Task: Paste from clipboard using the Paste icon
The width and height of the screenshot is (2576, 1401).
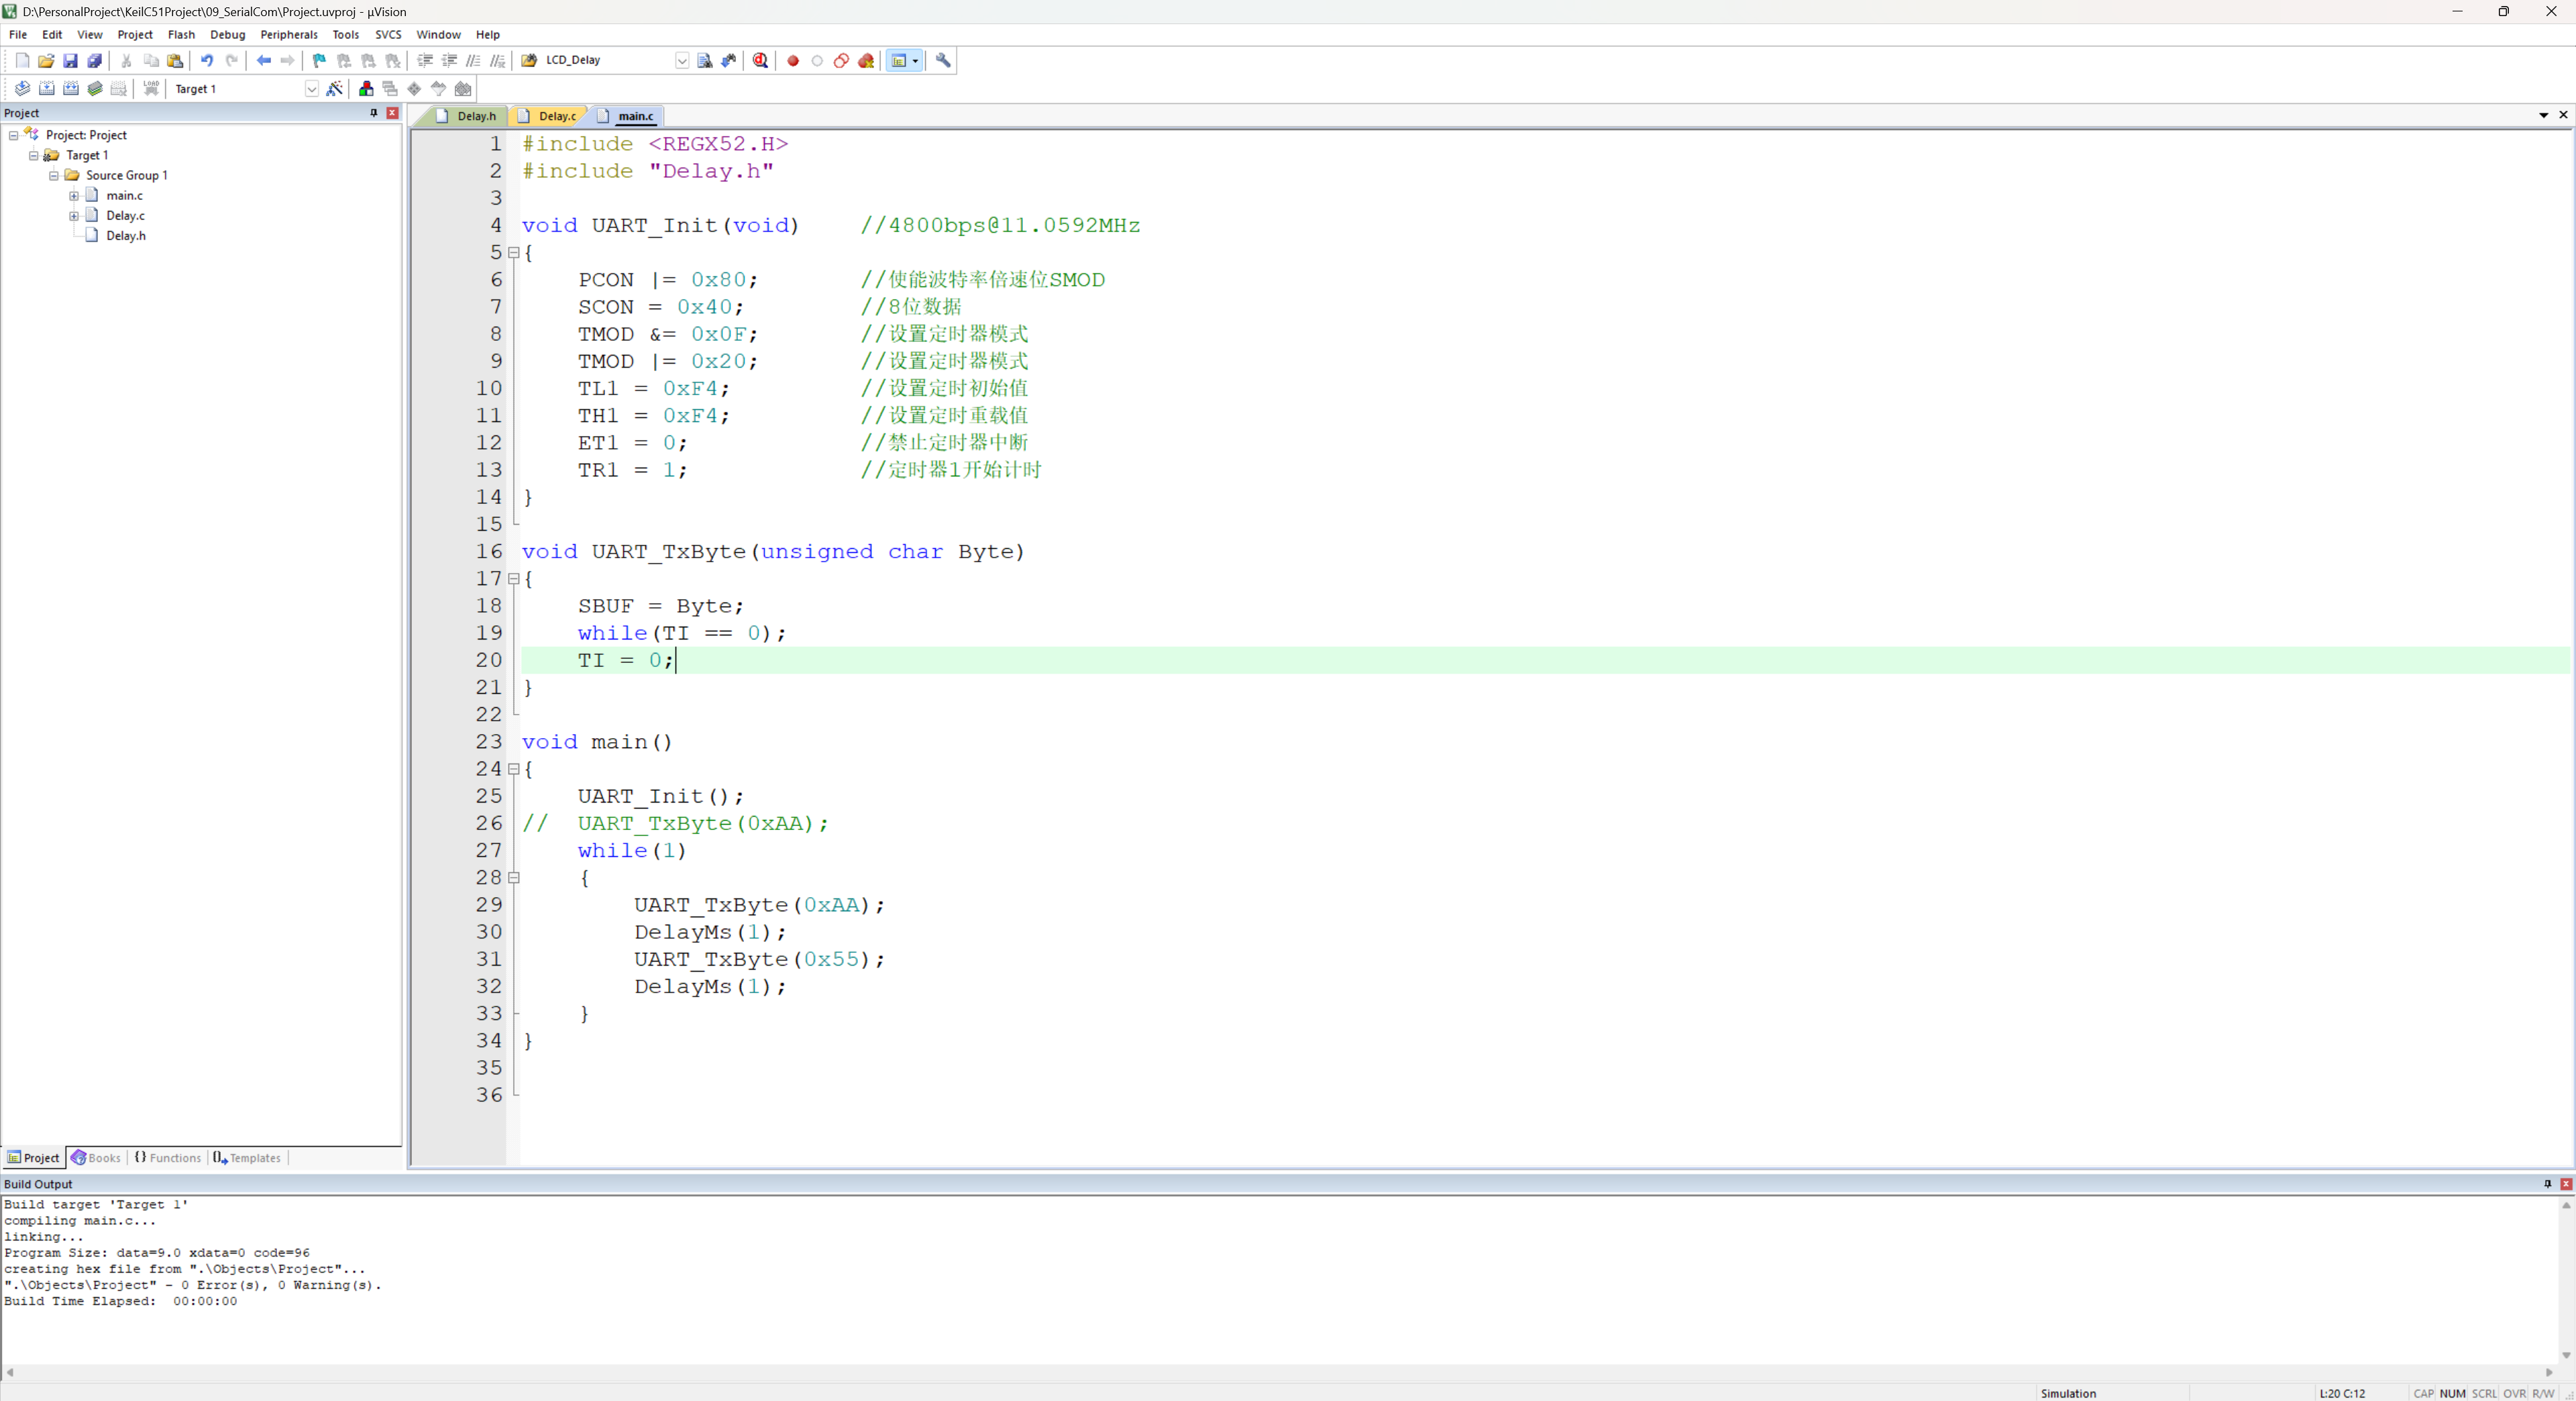Action: [x=175, y=60]
